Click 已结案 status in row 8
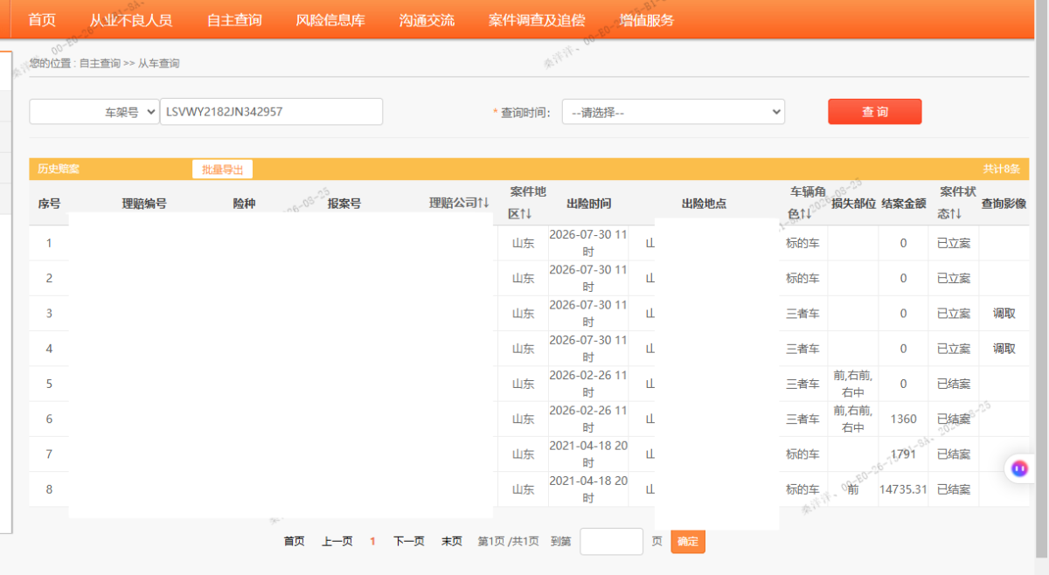Screen dimensions: 1049x575 click(954, 489)
